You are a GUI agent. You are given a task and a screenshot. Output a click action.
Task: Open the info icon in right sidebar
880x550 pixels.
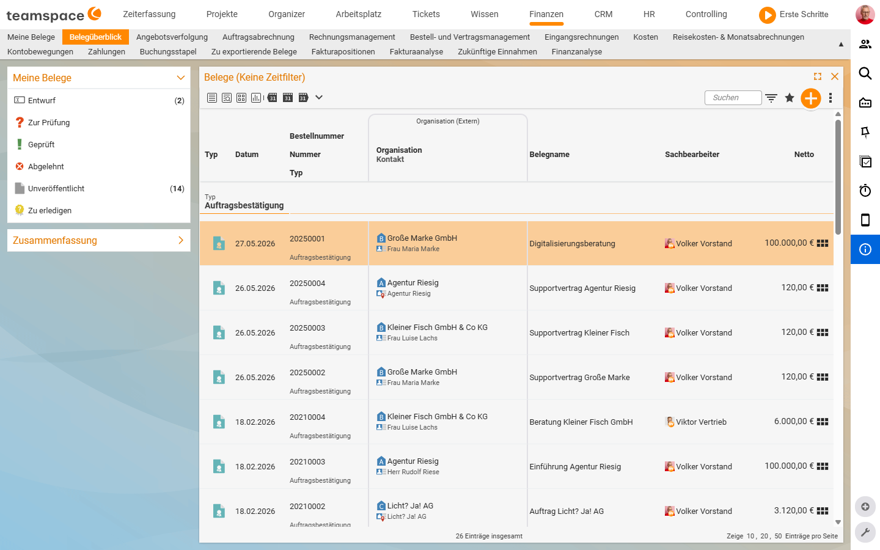tap(865, 249)
